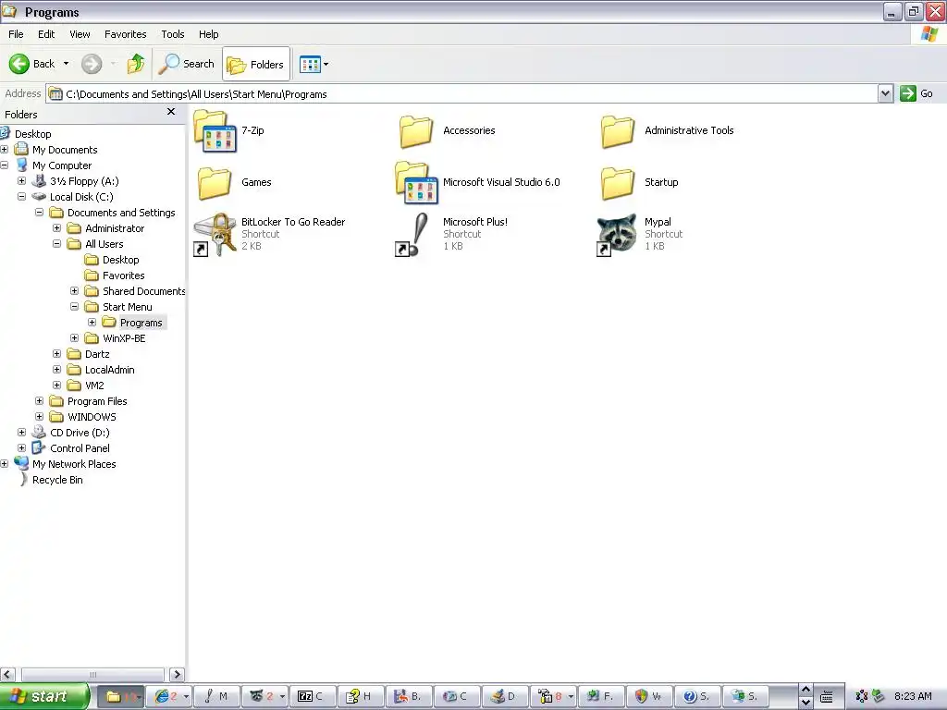Click the Go button
The width and height of the screenshot is (947, 710).
(916, 93)
